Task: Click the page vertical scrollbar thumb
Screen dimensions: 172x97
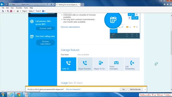Action: click(171, 43)
